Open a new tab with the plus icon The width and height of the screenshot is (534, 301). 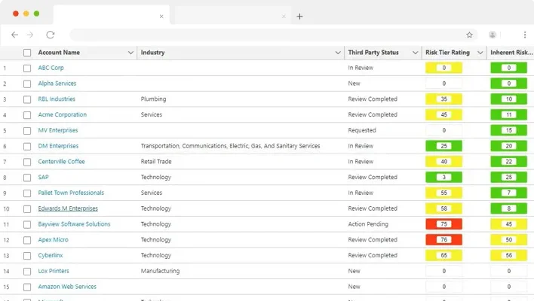(x=299, y=16)
